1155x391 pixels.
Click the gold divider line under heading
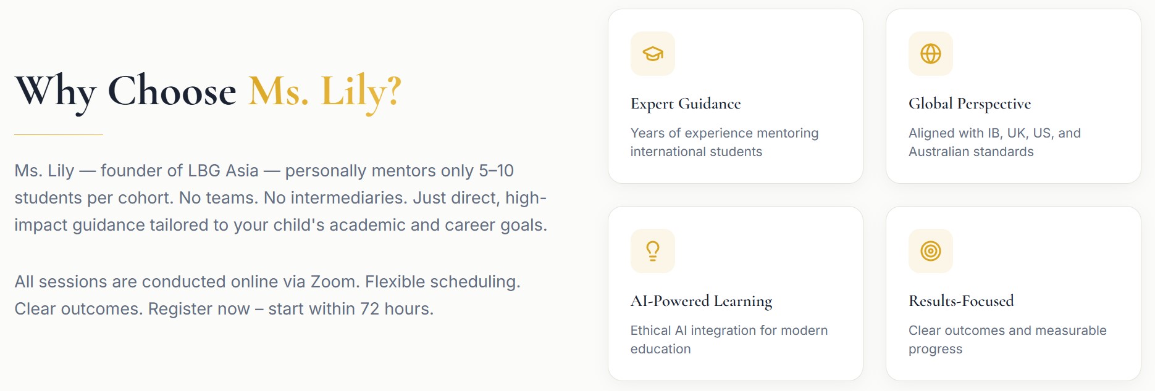pos(59,134)
